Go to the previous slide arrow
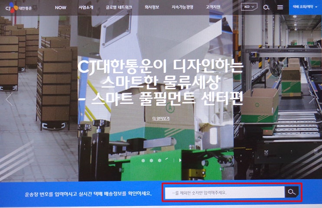 tap(10, 99)
